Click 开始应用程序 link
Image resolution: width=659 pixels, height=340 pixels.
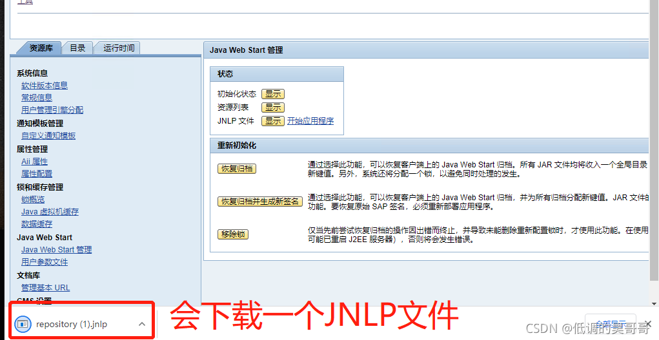coord(310,121)
